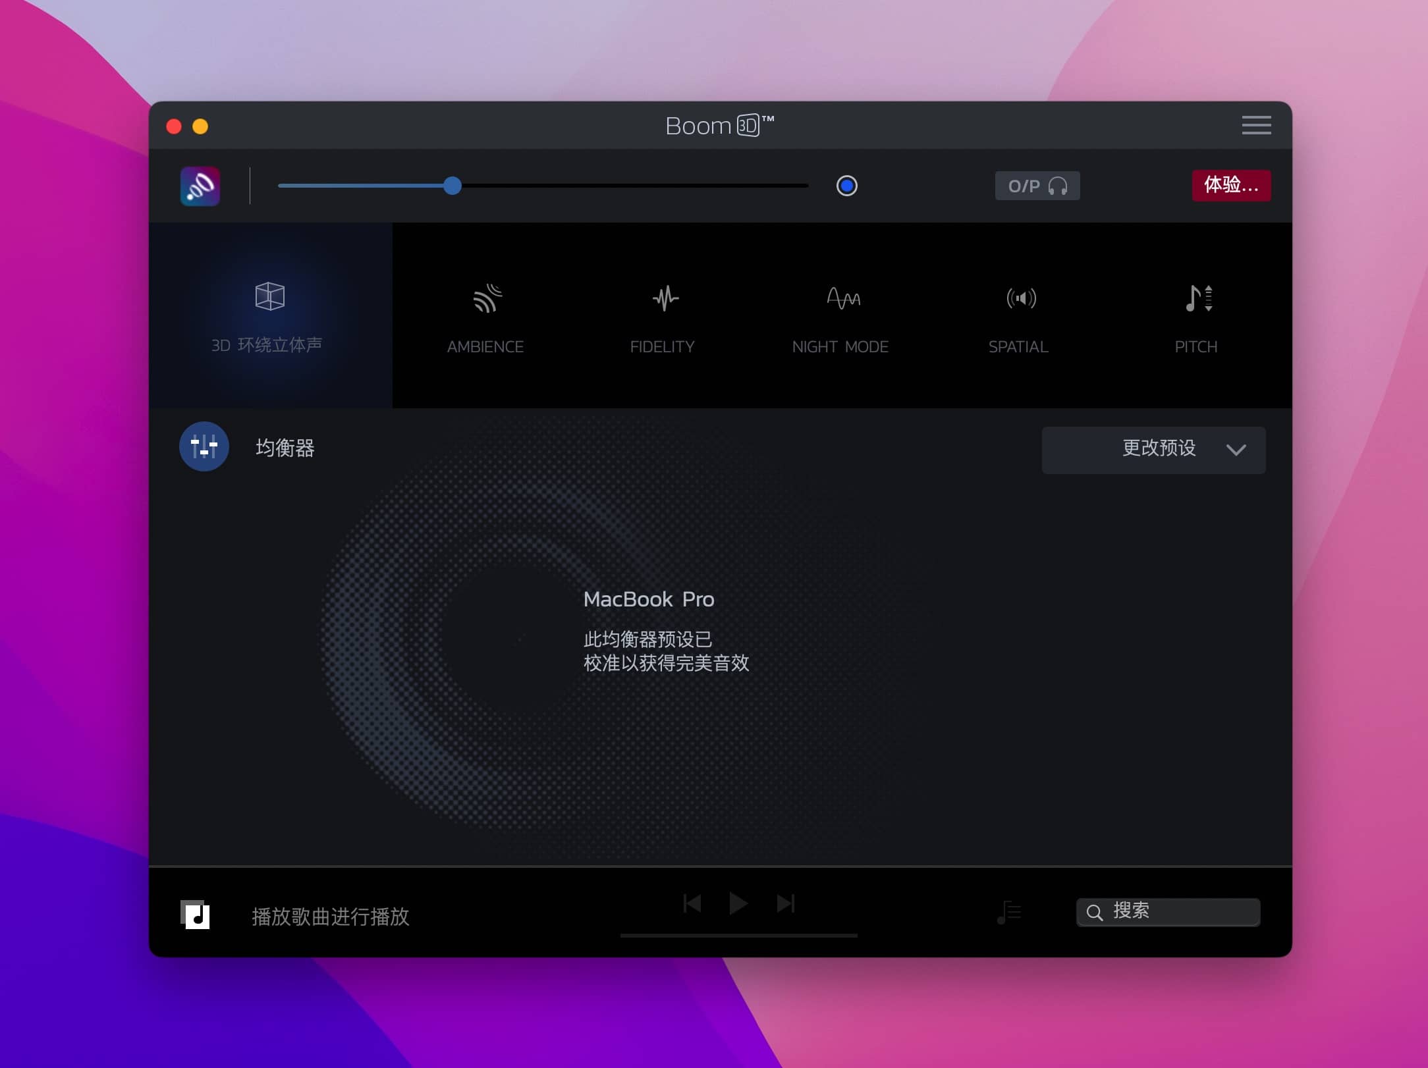The height and width of the screenshot is (1068, 1428).
Task: Click the NIGHT MODE label
Action: 840,347
